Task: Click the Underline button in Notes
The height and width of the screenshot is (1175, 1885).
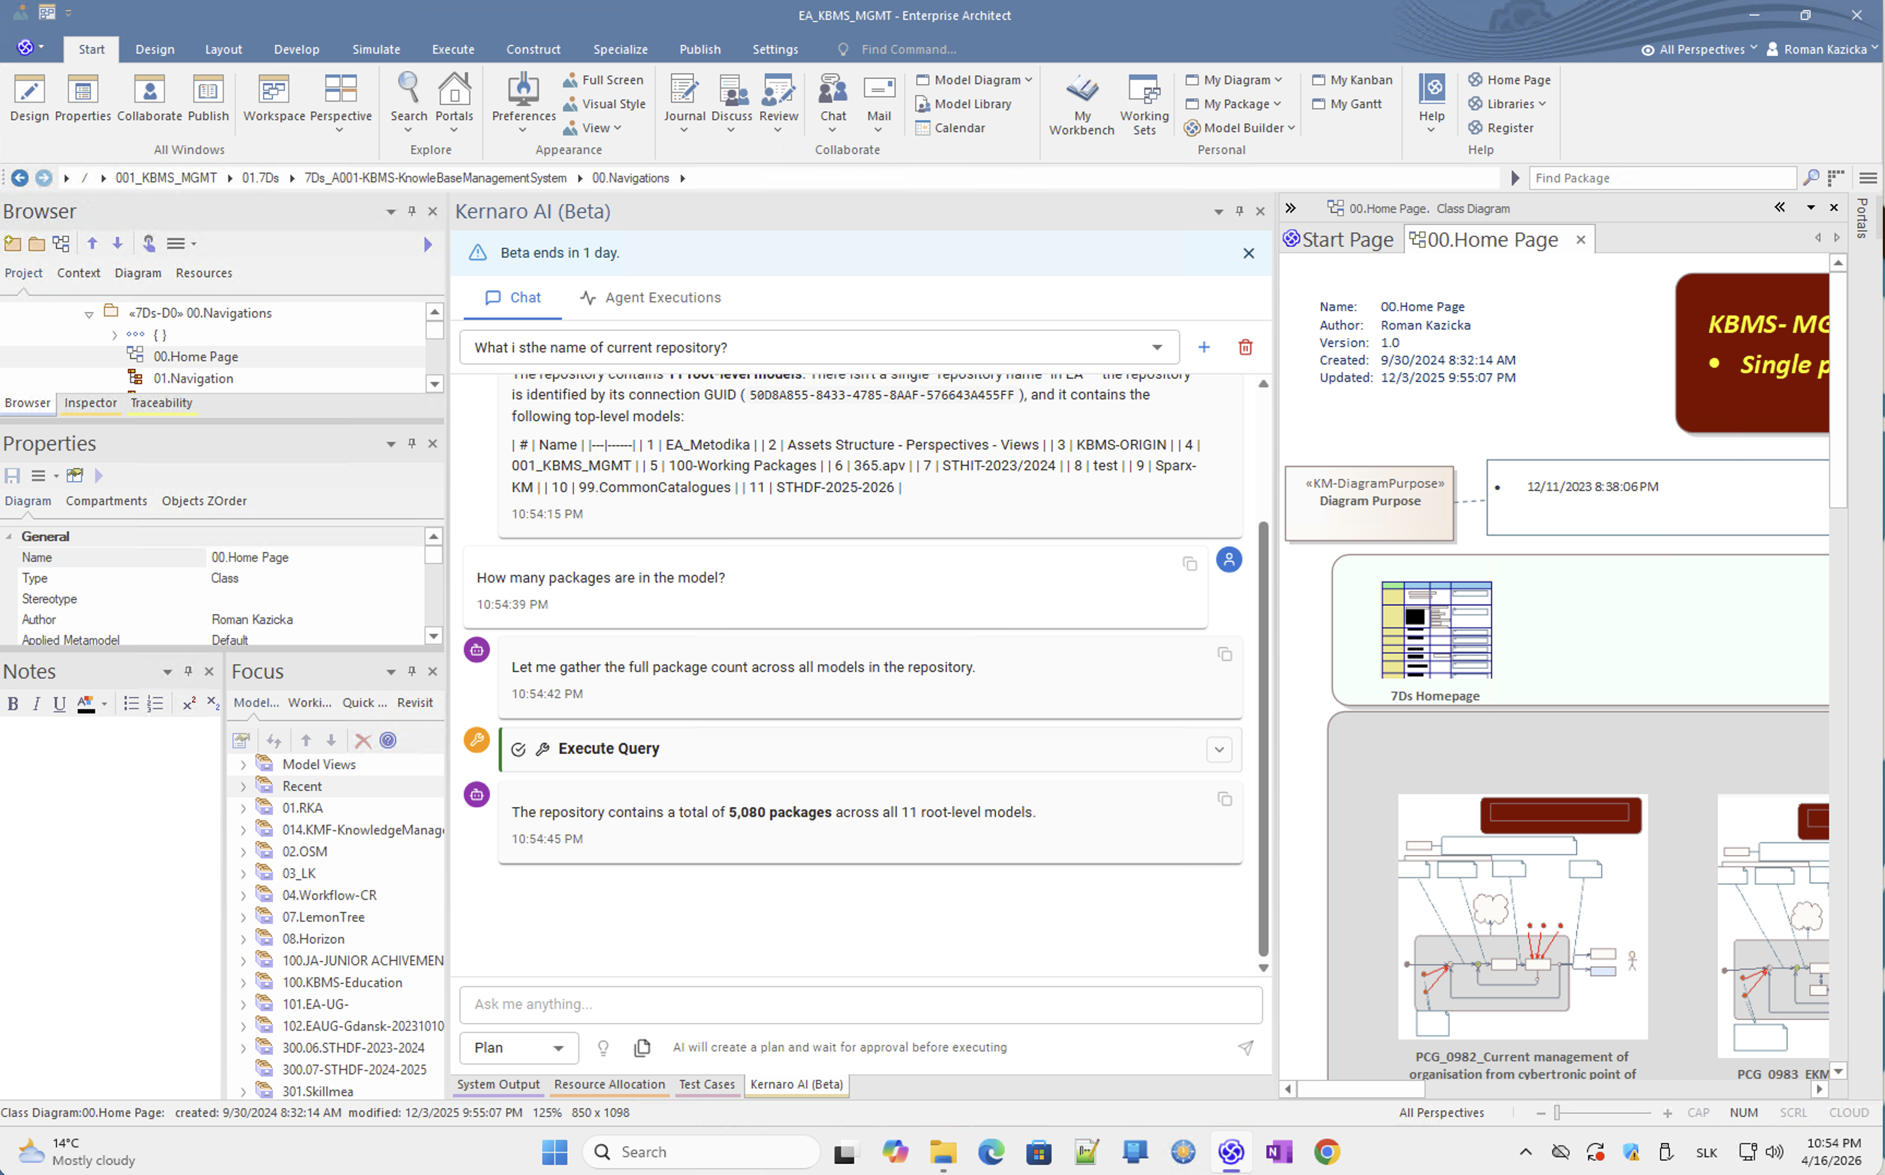Action: tap(59, 704)
